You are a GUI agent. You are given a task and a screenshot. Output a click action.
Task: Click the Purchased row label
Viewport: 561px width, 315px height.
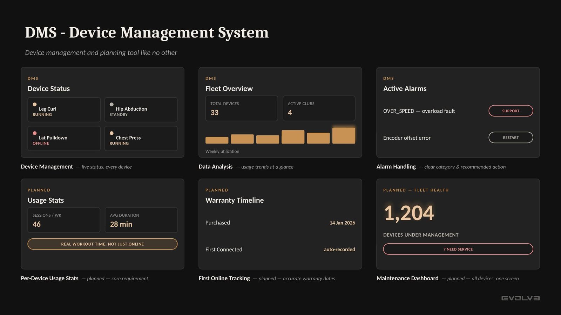click(x=218, y=223)
